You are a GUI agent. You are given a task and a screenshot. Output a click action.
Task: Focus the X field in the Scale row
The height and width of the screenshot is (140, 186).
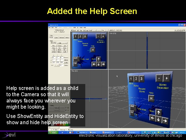pyautogui.click(x=54, y=62)
